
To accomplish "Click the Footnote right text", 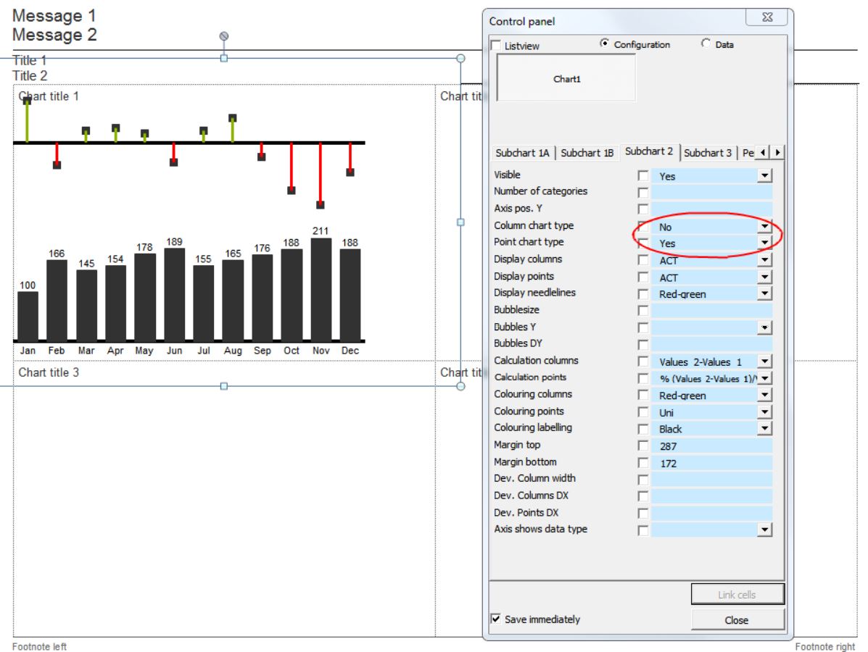I will pos(824,646).
